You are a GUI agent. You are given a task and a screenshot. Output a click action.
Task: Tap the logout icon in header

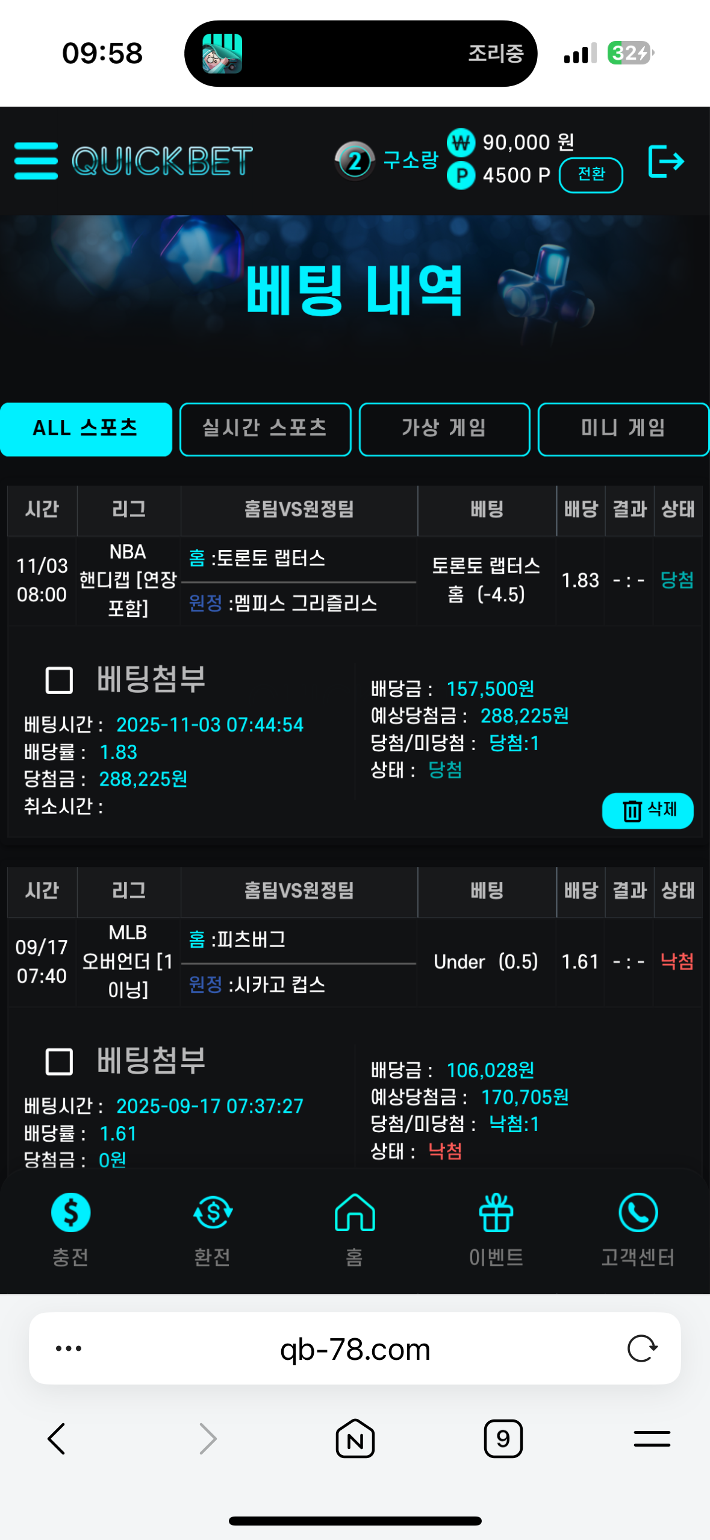665,161
